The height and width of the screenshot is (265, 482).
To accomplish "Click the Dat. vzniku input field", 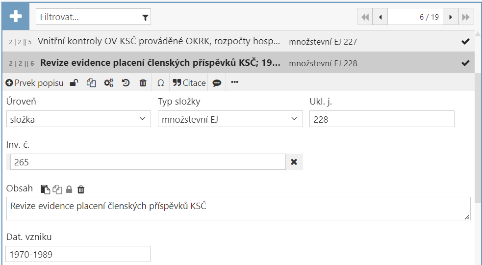I will pyautogui.click(x=78, y=254).
